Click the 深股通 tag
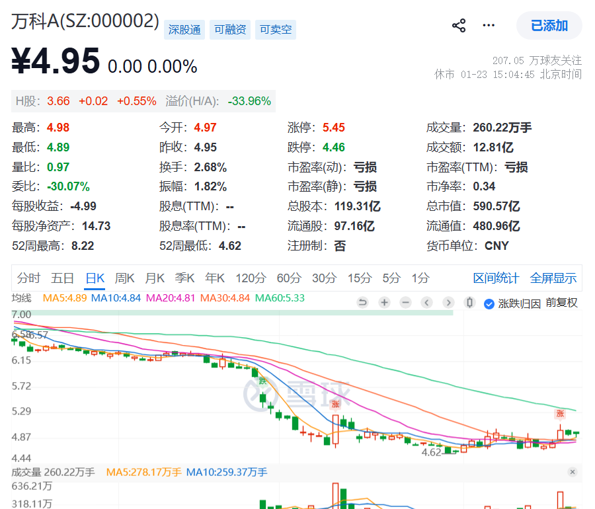This screenshot has width=595, height=509. [x=184, y=30]
